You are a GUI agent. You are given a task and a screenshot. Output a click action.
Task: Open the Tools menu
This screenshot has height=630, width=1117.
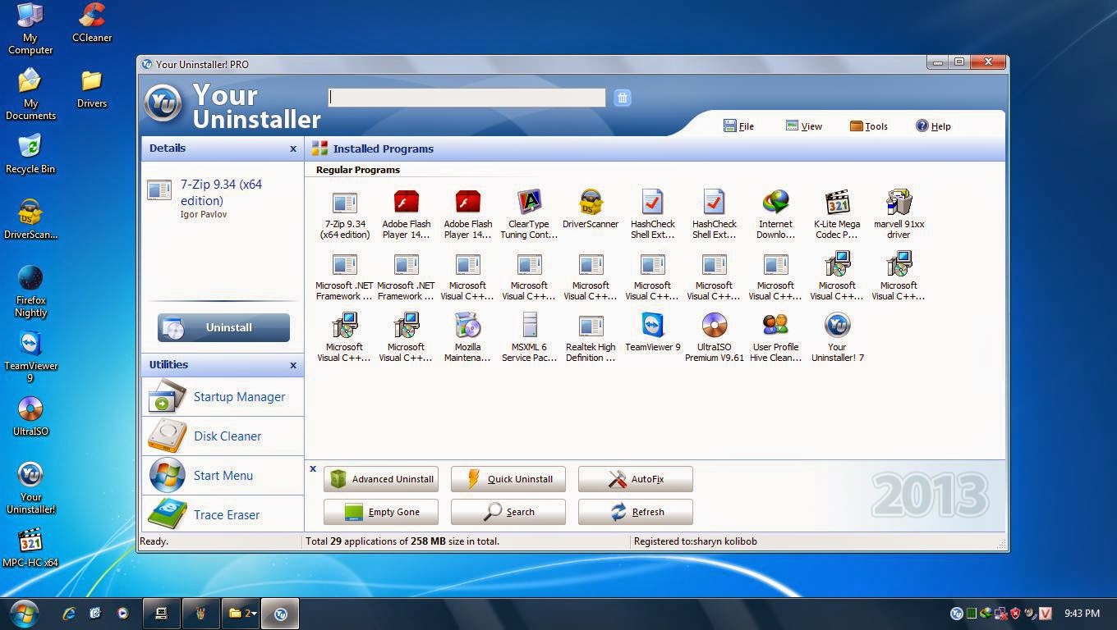point(869,126)
